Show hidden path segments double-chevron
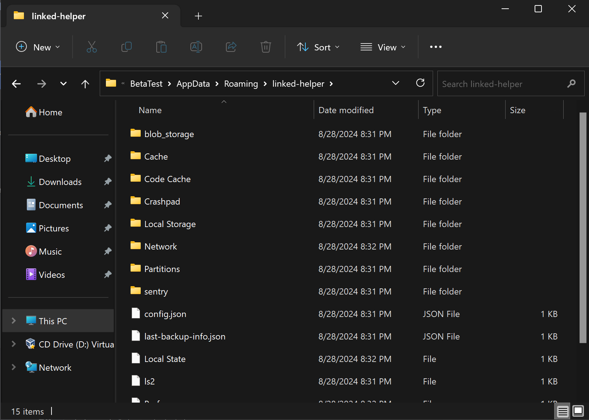This screenshot has width=589, height=420. tap(123, 83)
